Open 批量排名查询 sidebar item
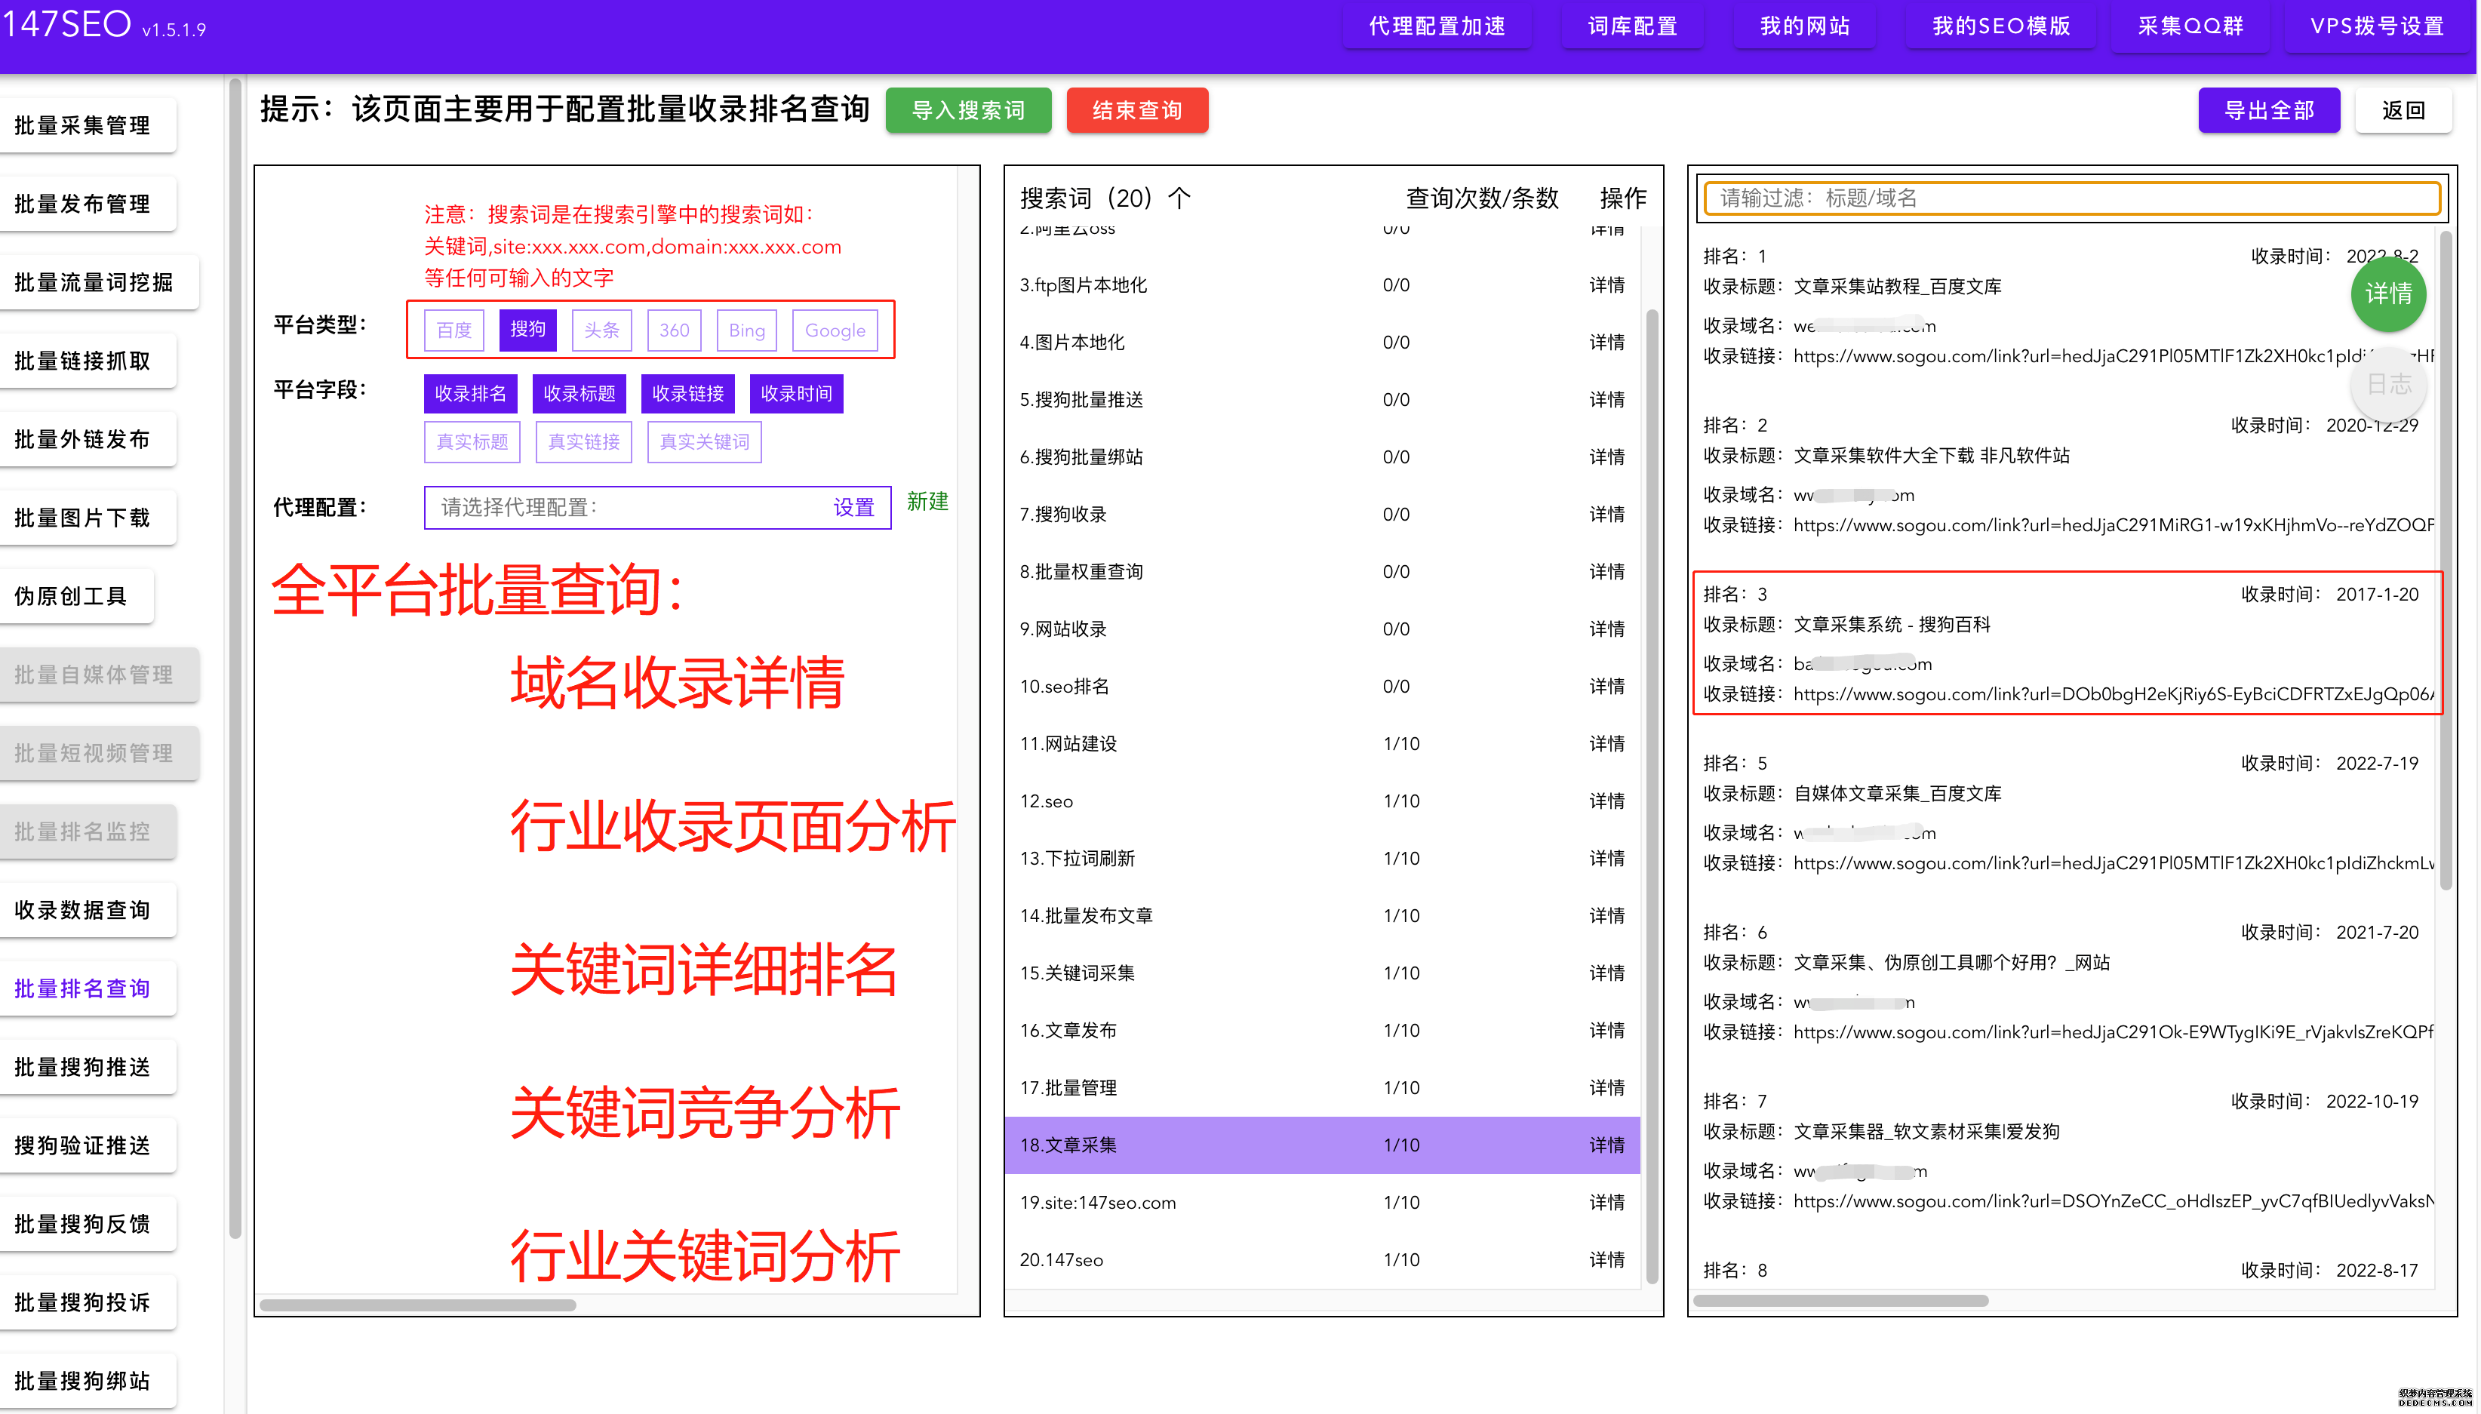2481x1414 pixels. 88,988
